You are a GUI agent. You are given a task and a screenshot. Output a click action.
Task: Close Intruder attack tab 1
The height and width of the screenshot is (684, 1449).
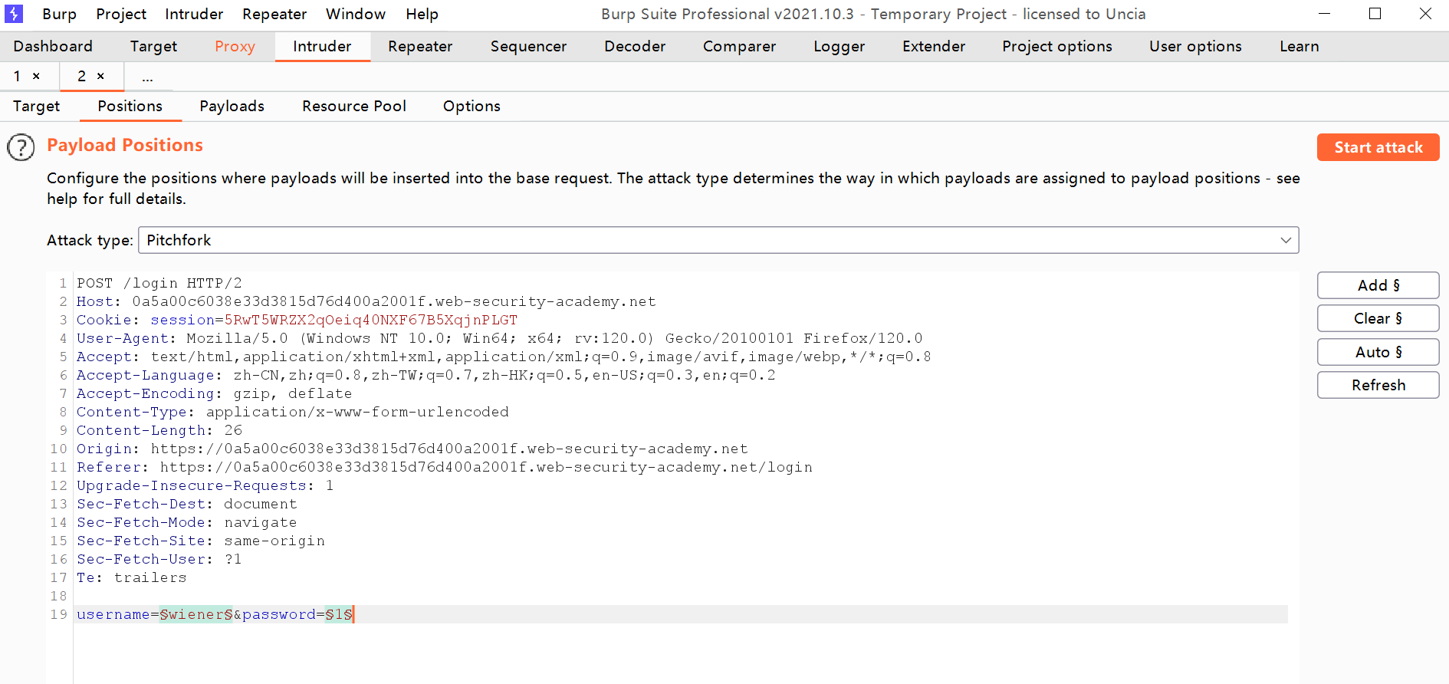[x=36, y=76]
